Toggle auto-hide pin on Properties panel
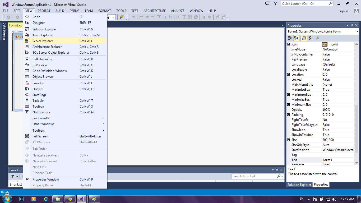The image size is (361, 203). pyautogui.click(x=352, y=26)
